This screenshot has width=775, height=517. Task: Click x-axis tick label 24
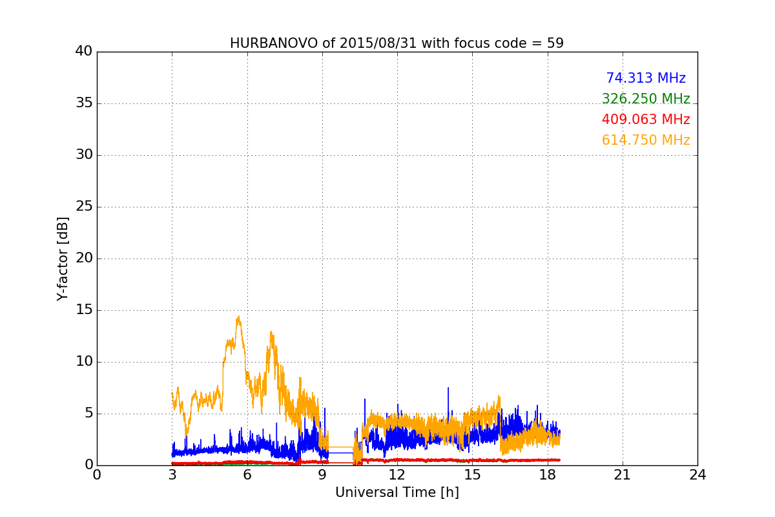click(x=697, y=474)
